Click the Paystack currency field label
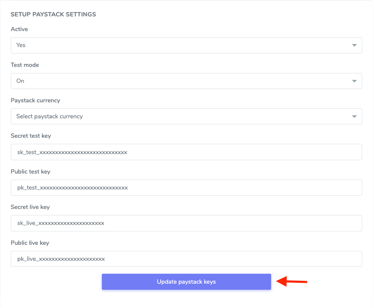 [x=35, y=100]
